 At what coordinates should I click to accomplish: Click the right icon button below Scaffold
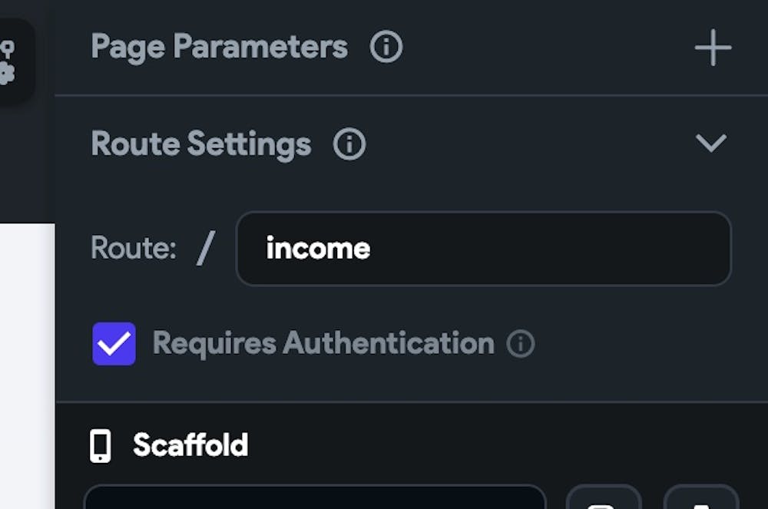tap(700, 497)
